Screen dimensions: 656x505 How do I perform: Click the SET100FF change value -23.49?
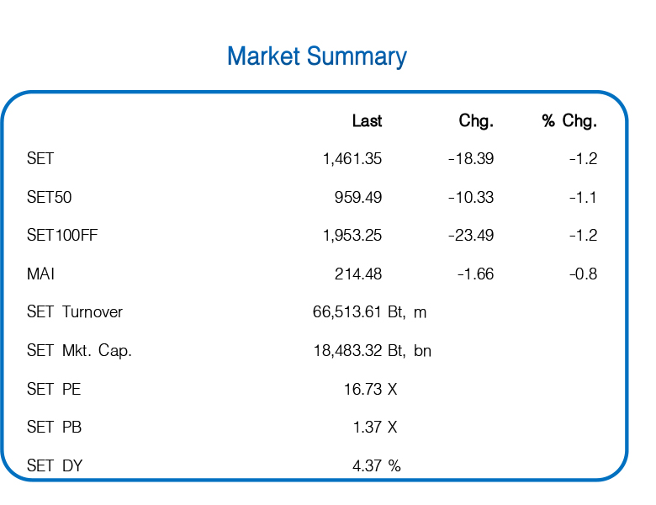pos(471,236)
